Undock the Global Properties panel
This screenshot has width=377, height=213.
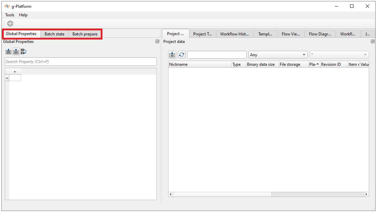point(157,42)
